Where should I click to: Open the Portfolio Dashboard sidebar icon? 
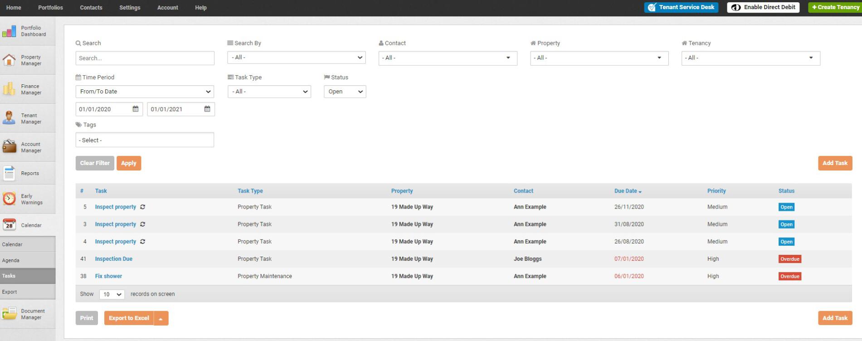[9, 31]
